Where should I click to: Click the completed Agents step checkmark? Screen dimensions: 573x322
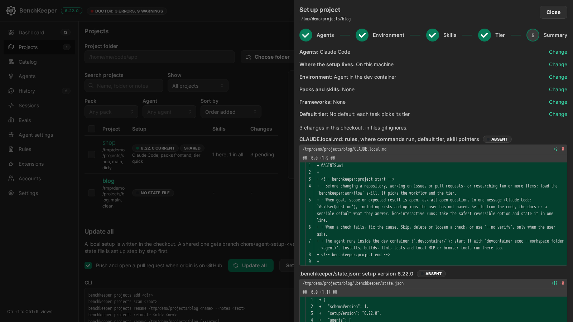tap(306, 35)
